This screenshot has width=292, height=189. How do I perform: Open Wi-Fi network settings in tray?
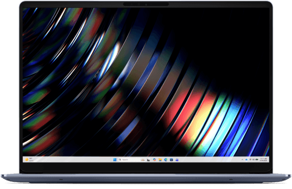250,159
